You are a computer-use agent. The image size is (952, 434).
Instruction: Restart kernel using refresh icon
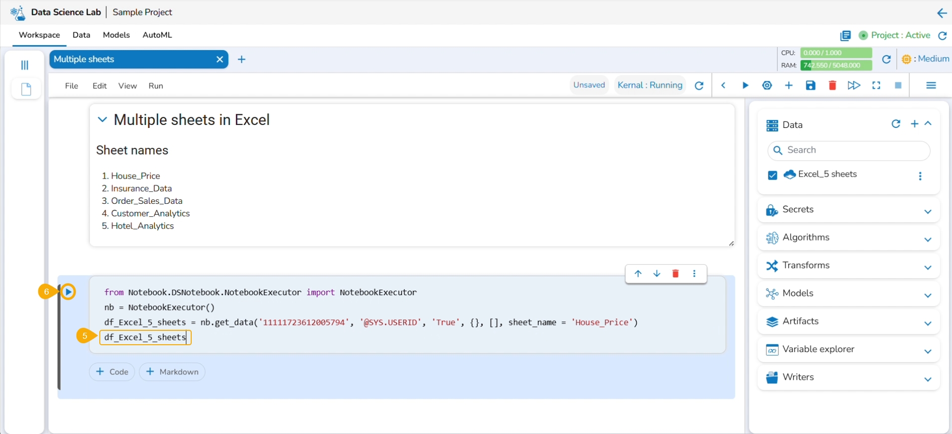tap(699, 86)
